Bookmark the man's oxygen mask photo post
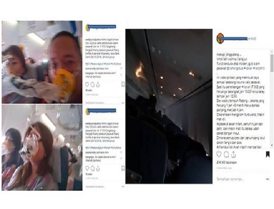The image size is (274, 209). click(x=123, y=84)
